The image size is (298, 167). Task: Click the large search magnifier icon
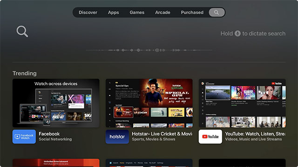(22, 31)
